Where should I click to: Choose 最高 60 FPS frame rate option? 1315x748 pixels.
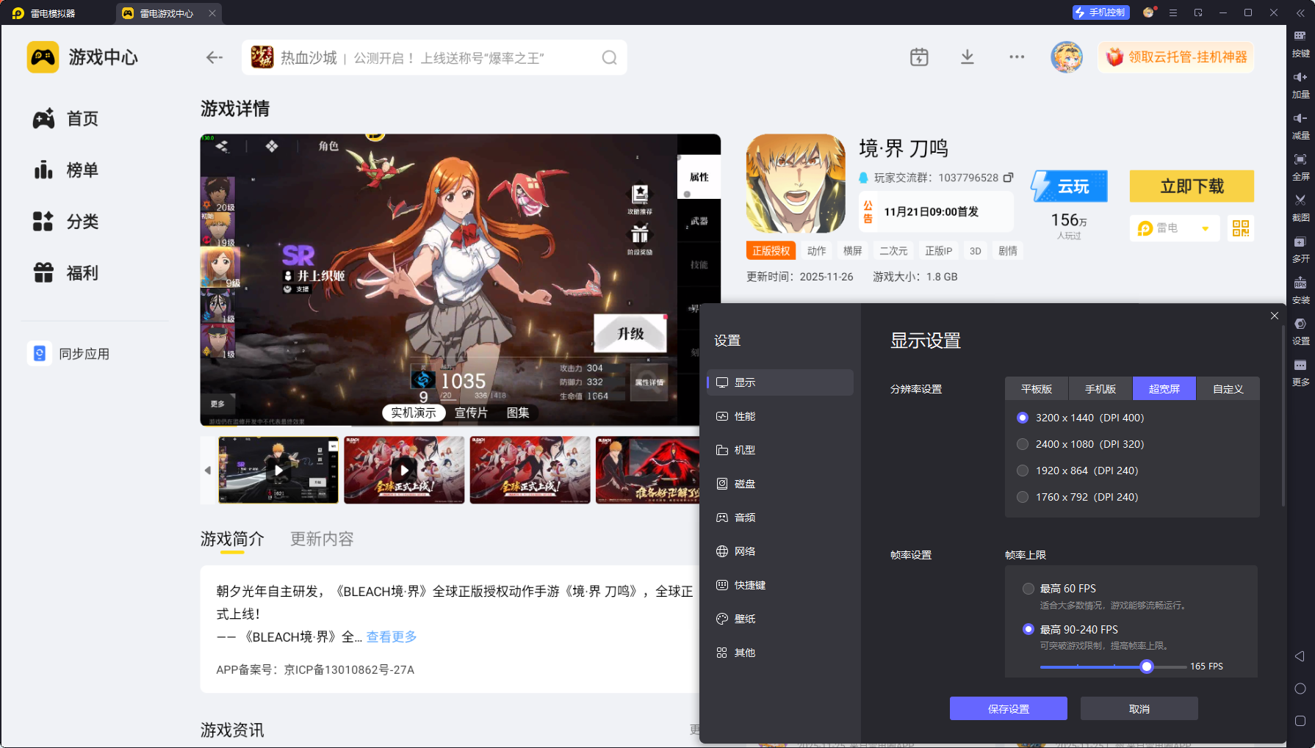point(1028,589)
